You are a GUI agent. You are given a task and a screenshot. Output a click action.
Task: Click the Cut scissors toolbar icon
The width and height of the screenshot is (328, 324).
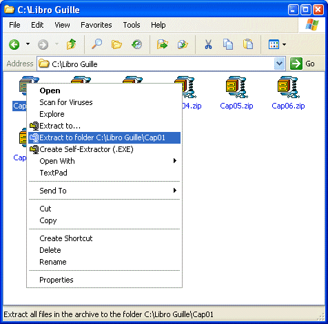point(208,44)
